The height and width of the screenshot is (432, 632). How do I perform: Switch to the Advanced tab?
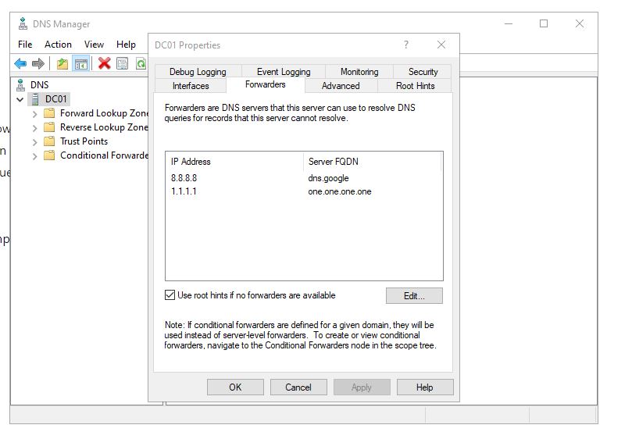click(x=341, y=86)
